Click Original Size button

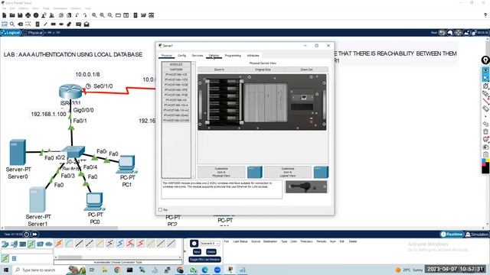coord(263,70)
